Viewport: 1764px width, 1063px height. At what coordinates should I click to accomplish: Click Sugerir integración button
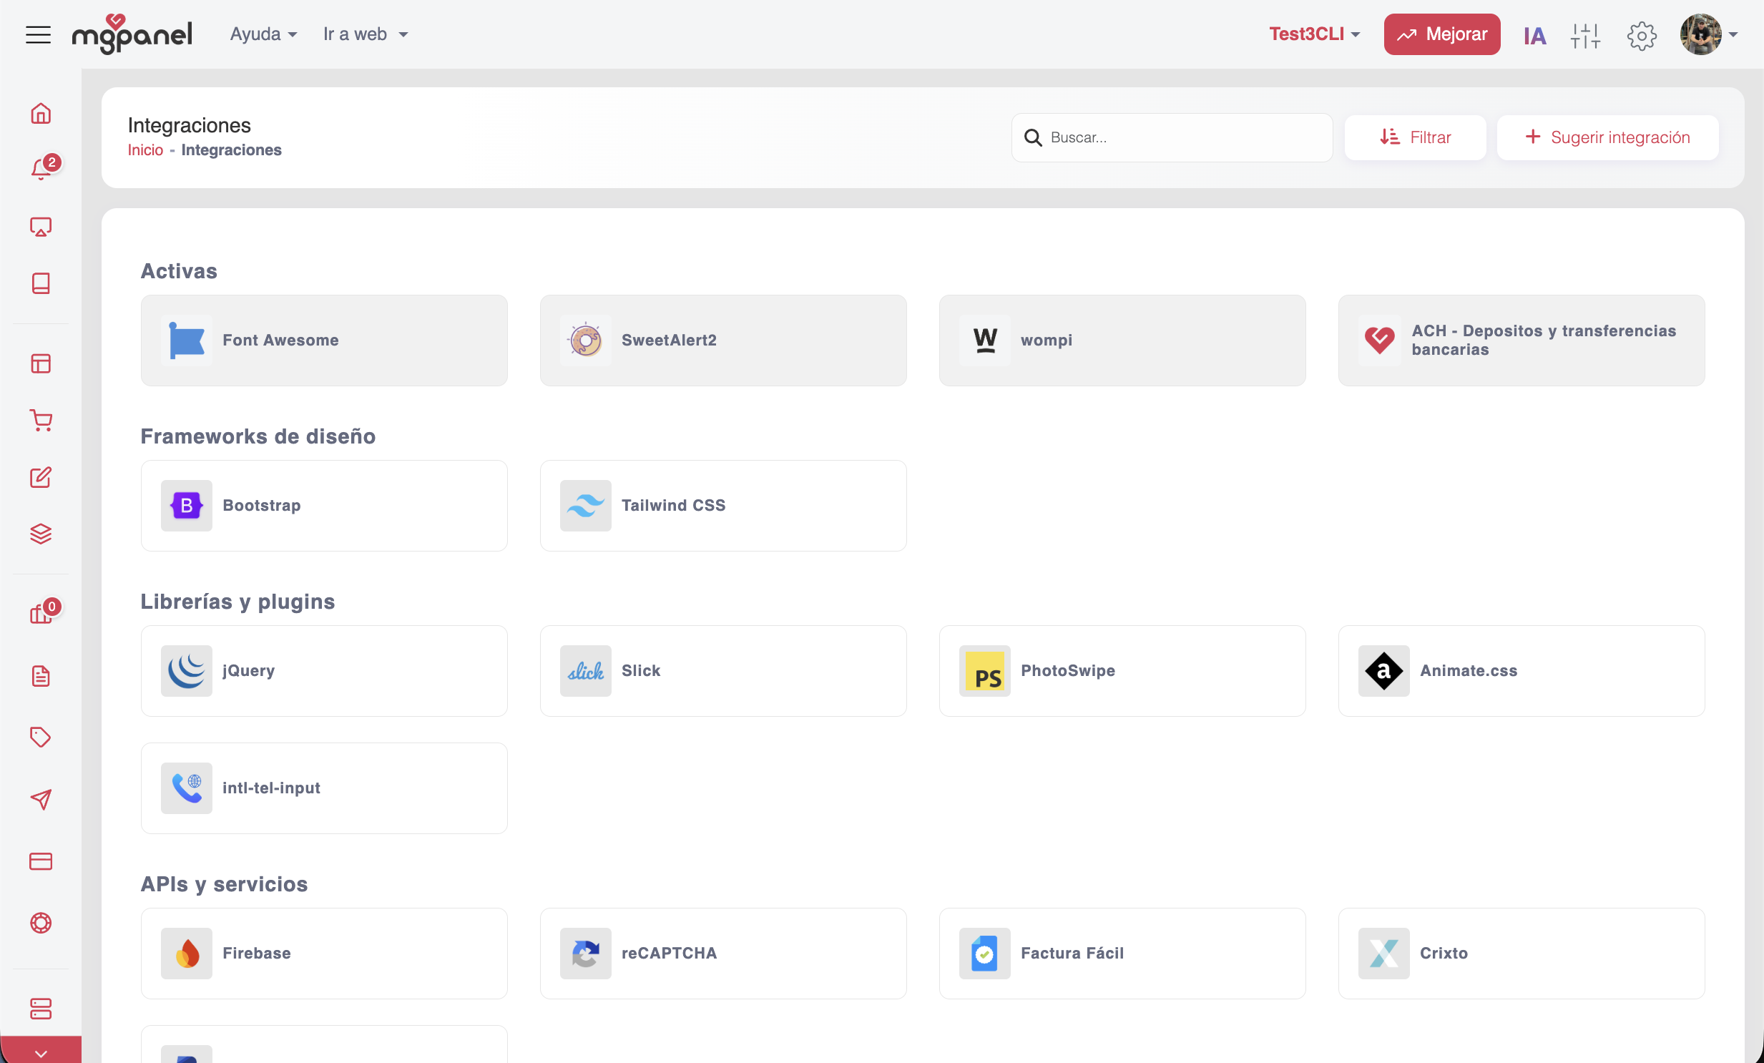[1607, 137]
